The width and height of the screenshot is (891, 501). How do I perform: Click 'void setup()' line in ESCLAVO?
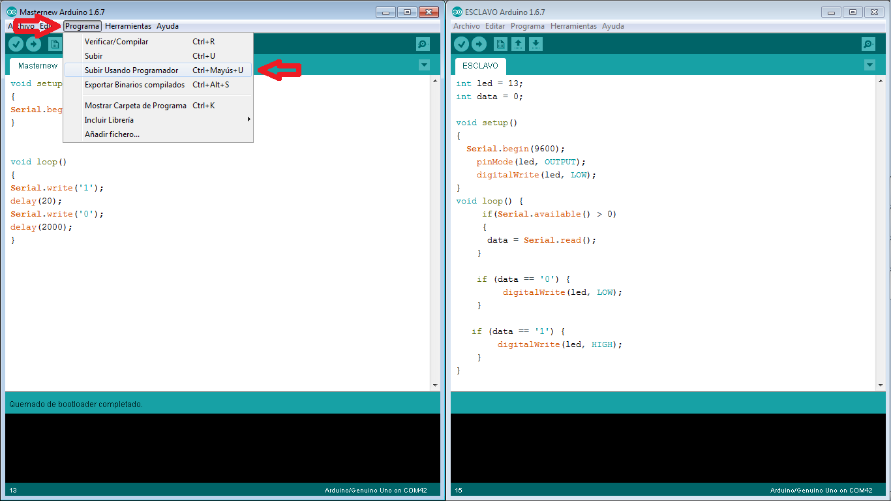pyautogui.click(x=487, y=123)
